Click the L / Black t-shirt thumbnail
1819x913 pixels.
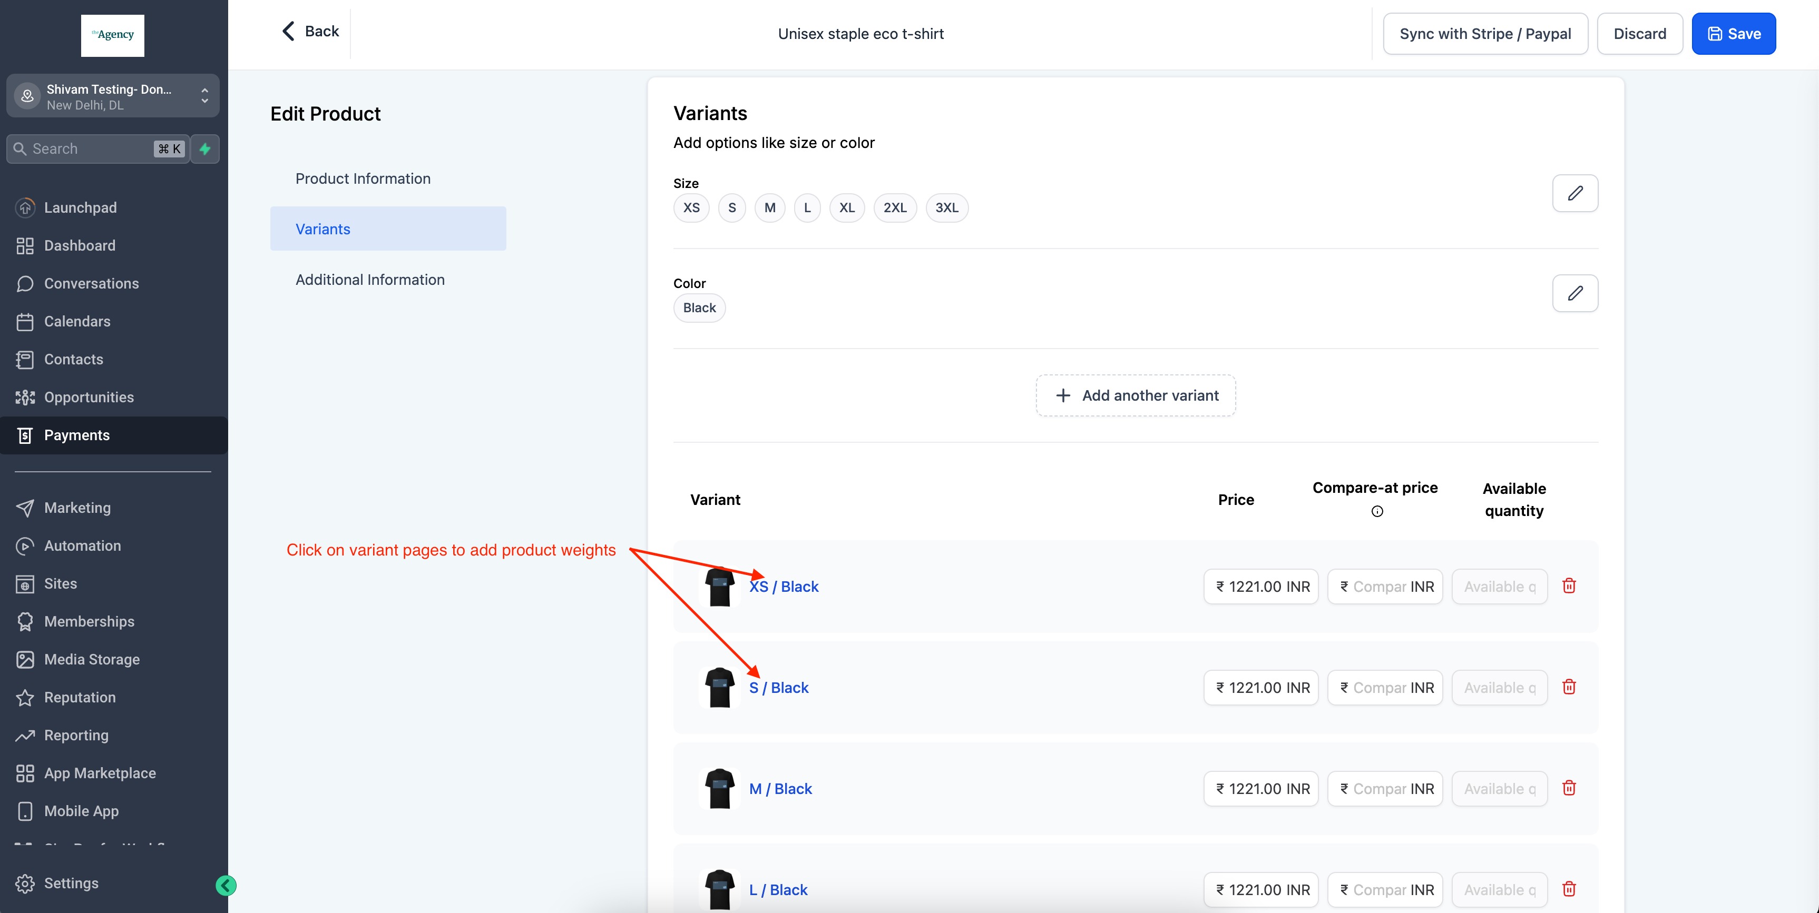coord(719,889)
